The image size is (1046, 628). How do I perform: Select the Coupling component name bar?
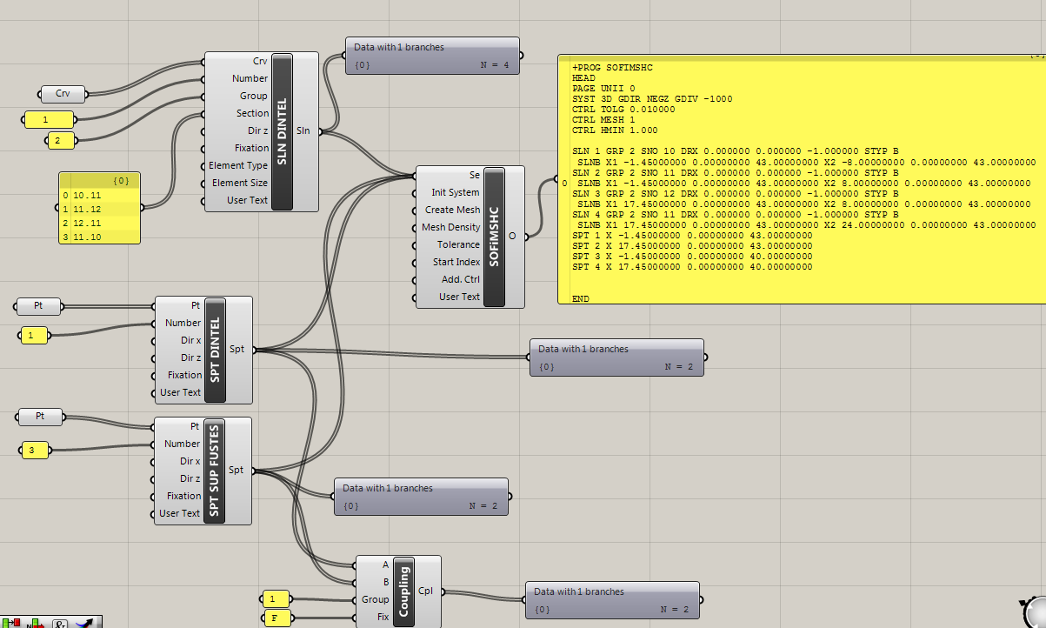pyautogui.click(x=403, y=591)
